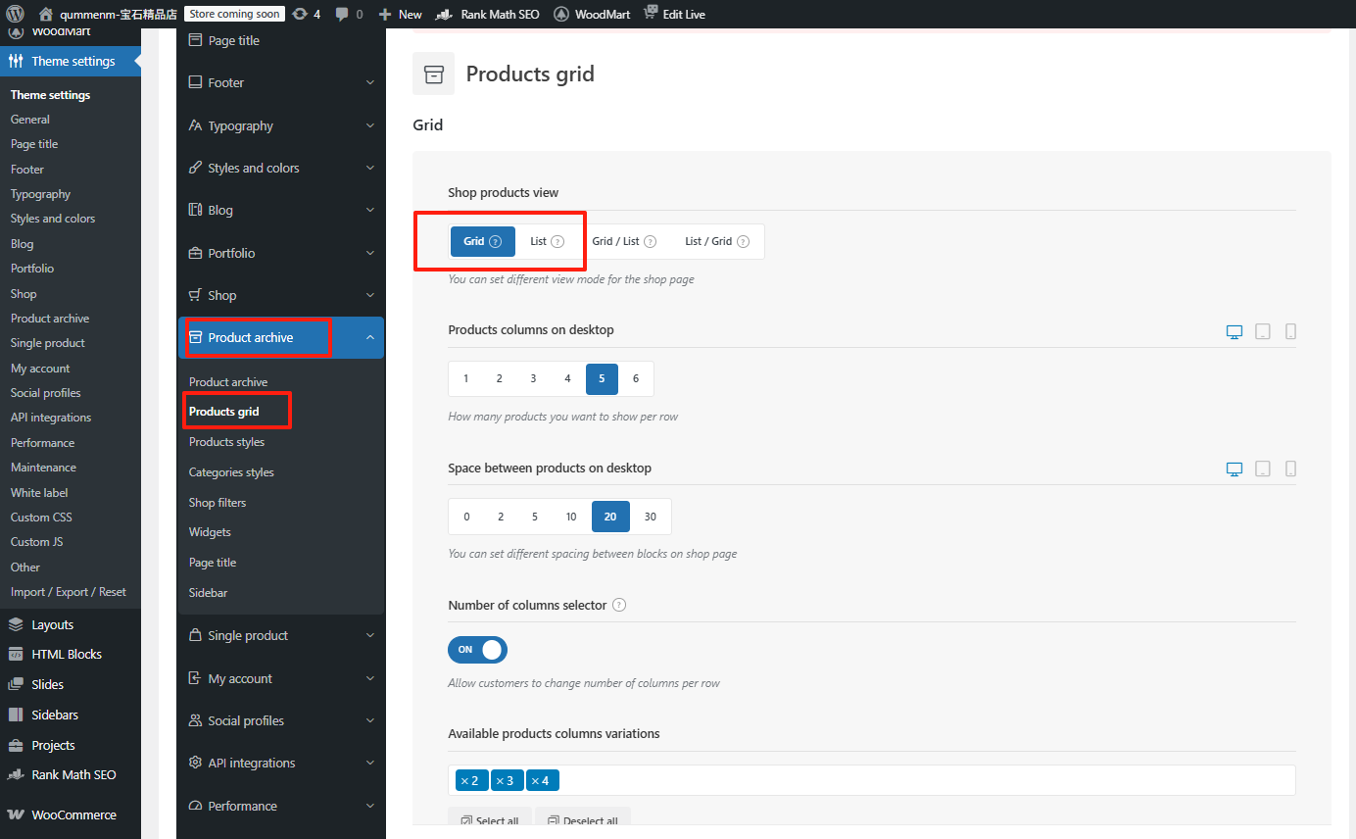
Task: Open the Products styles sub-item
Action: click(x=226, y=442)
